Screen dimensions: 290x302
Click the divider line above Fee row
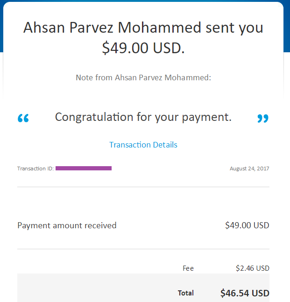[x=143, y=249]
